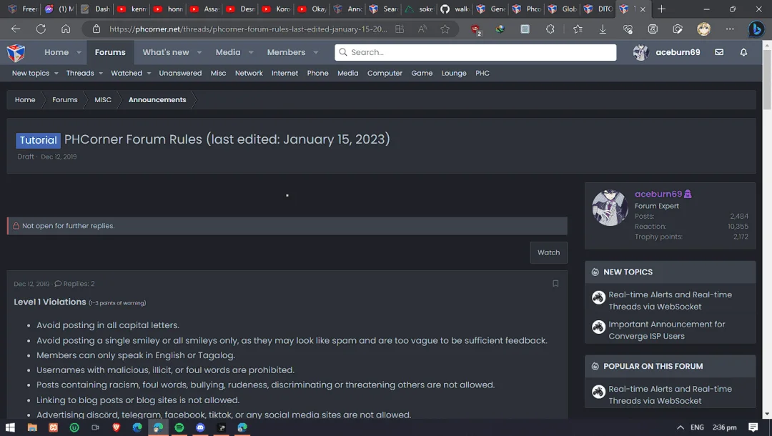Expand the Media dropdown arrow in navbar
Image resolution: width=772 pixels, height=436 pixels.
click(251, 52)
